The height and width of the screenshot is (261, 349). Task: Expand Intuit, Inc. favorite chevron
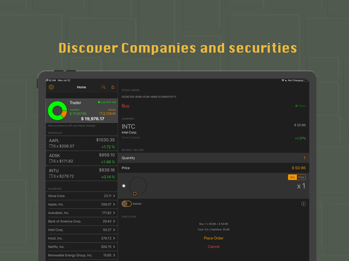114,238
